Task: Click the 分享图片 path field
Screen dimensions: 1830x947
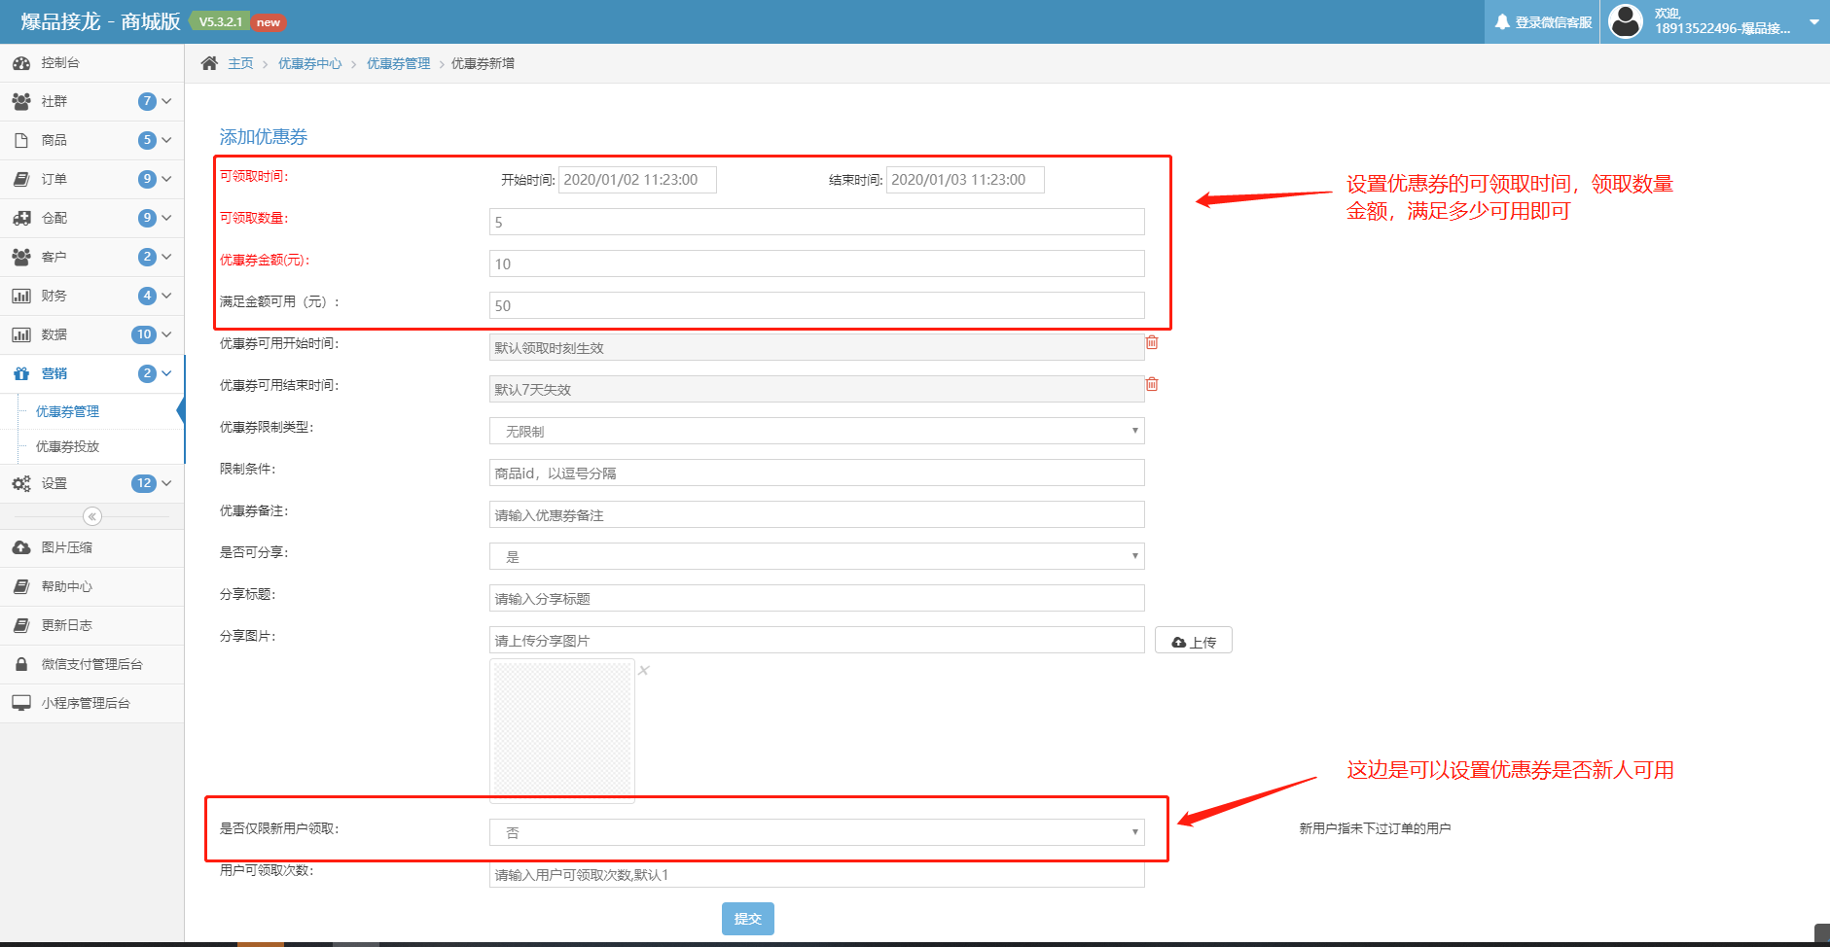Action: click(816, 640)
